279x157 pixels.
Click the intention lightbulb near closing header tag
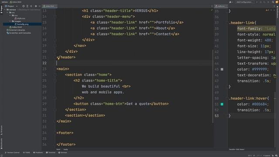[58, 58]
